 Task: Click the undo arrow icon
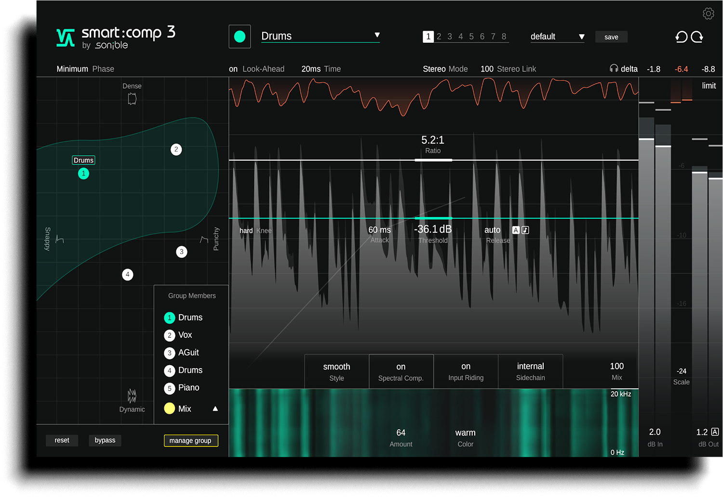[x=681, y=37]
